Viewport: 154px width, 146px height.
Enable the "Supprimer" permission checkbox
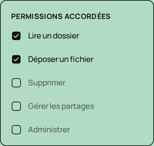pos(16,83)
